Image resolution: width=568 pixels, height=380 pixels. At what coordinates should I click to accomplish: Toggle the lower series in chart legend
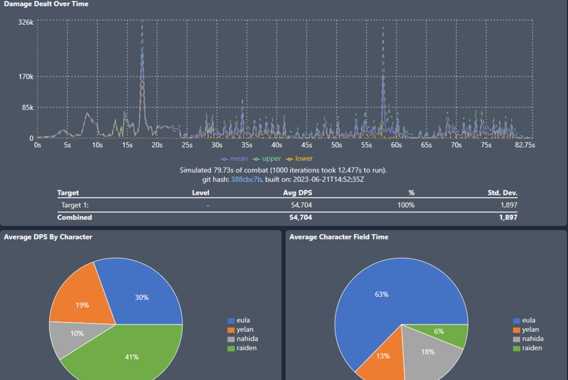point(299,159)
